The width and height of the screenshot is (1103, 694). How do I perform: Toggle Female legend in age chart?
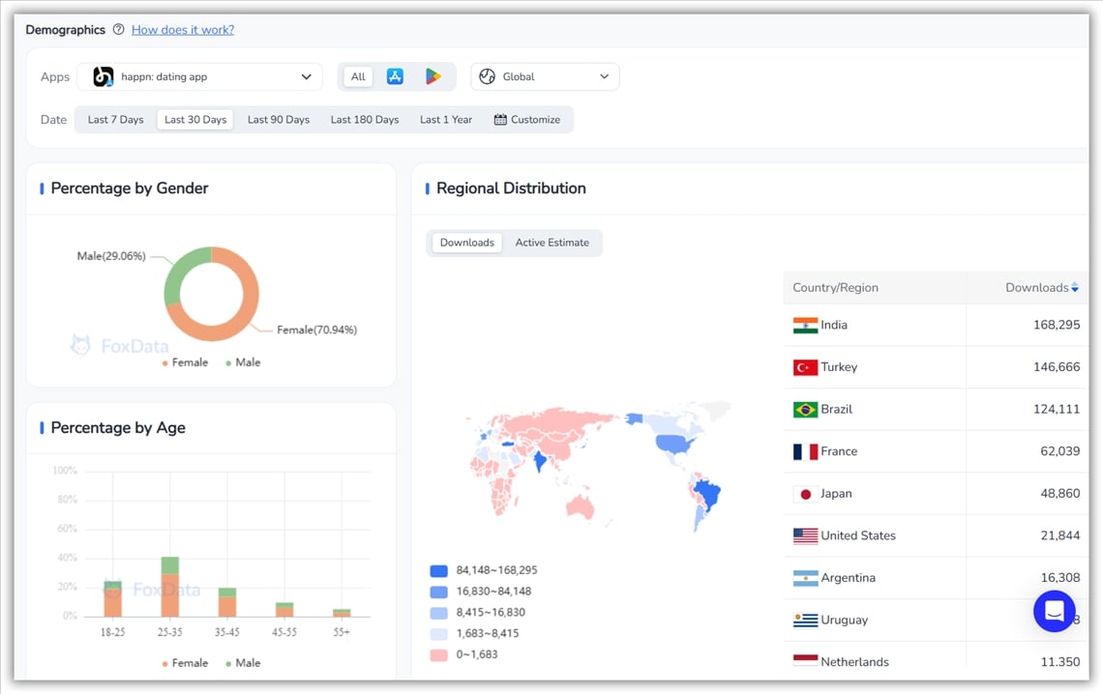coord(184,663)
